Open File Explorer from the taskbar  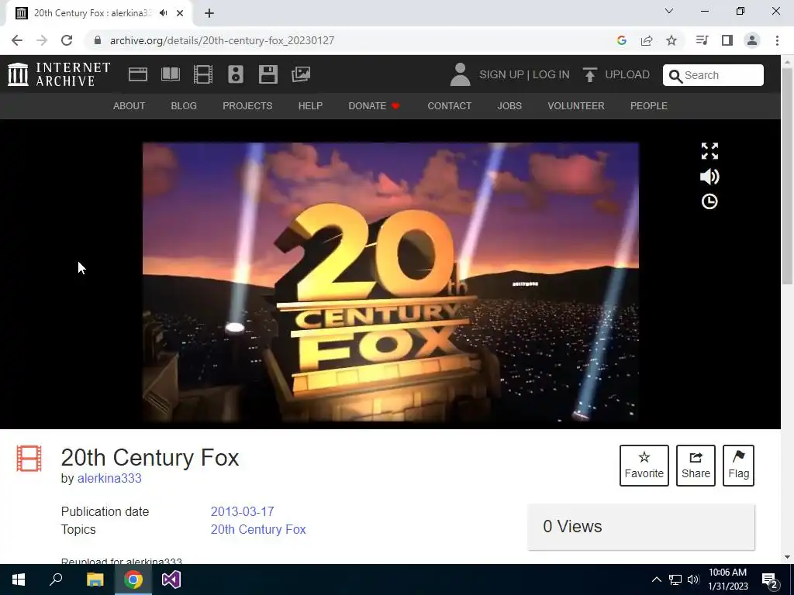click(x=95, y=580)
